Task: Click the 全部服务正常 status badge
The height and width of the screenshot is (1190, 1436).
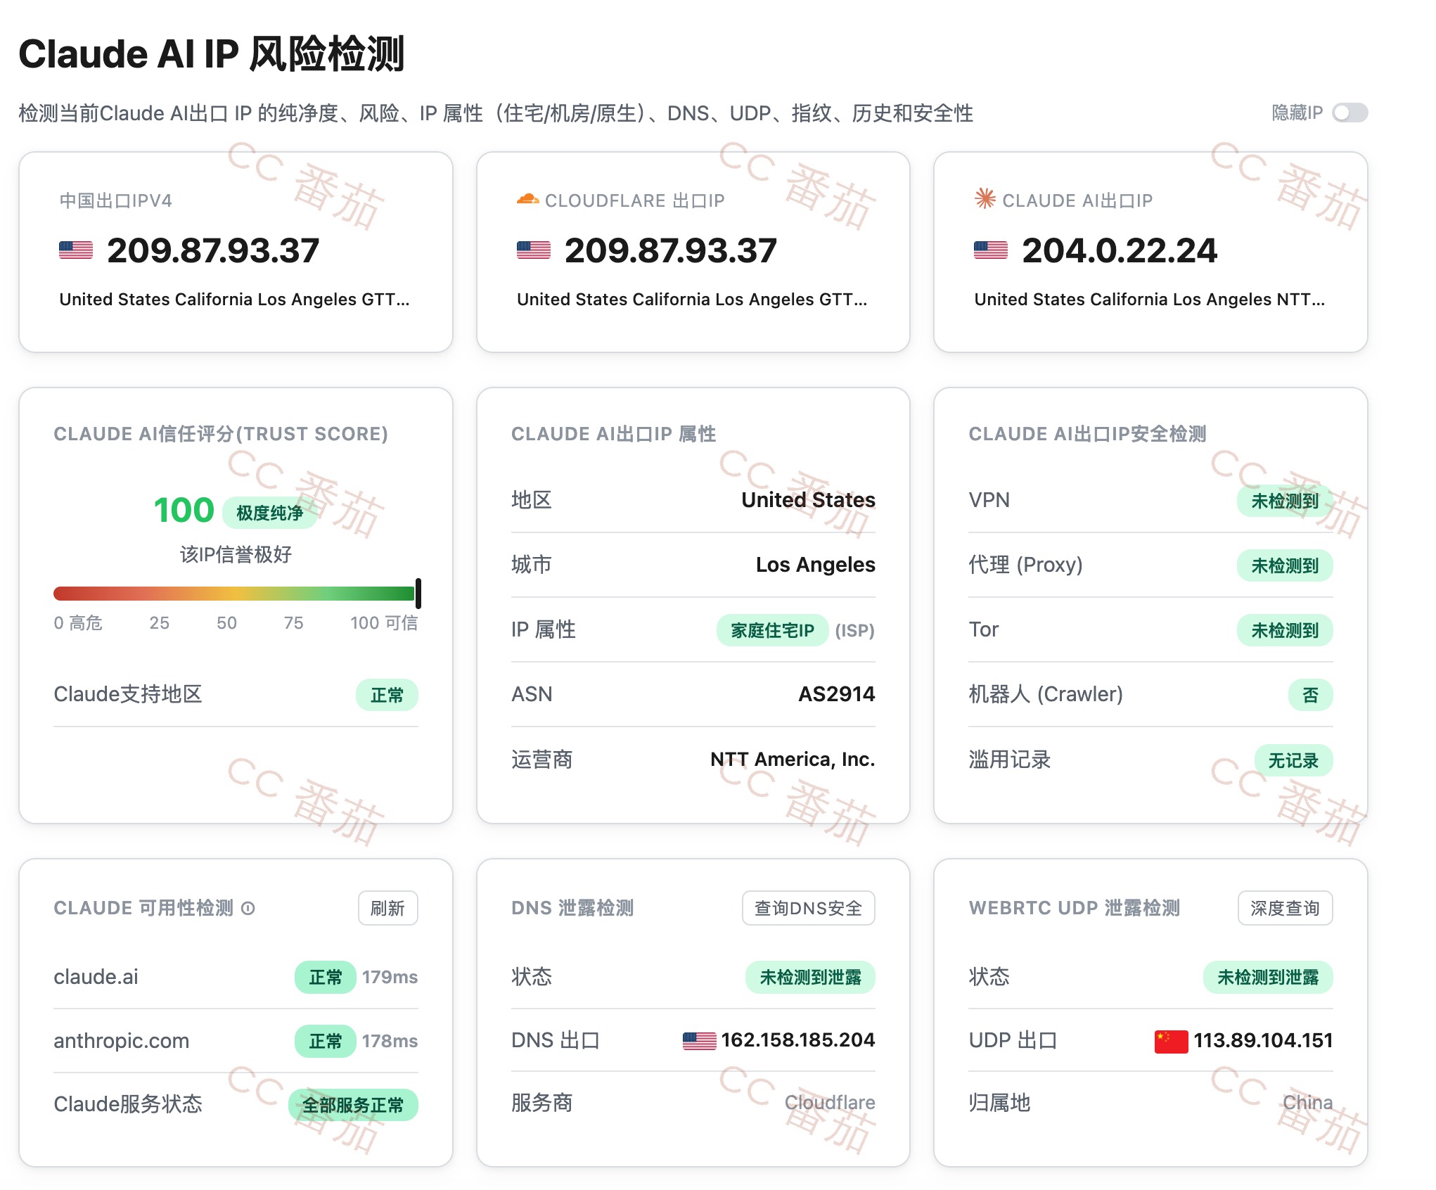Action: (x=353, y=1105)
